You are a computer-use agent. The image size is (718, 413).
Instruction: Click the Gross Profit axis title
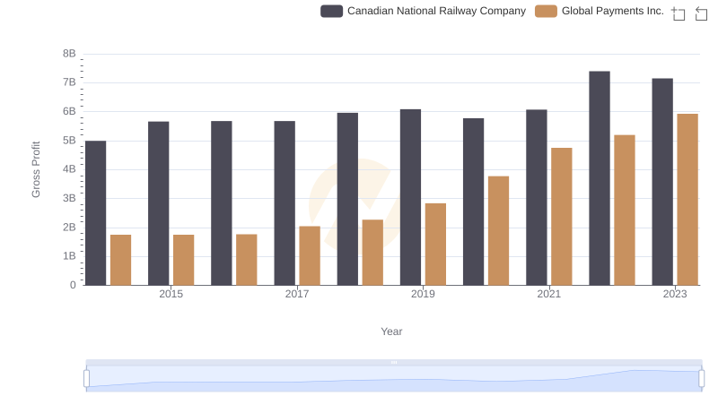tap(36, 169)
